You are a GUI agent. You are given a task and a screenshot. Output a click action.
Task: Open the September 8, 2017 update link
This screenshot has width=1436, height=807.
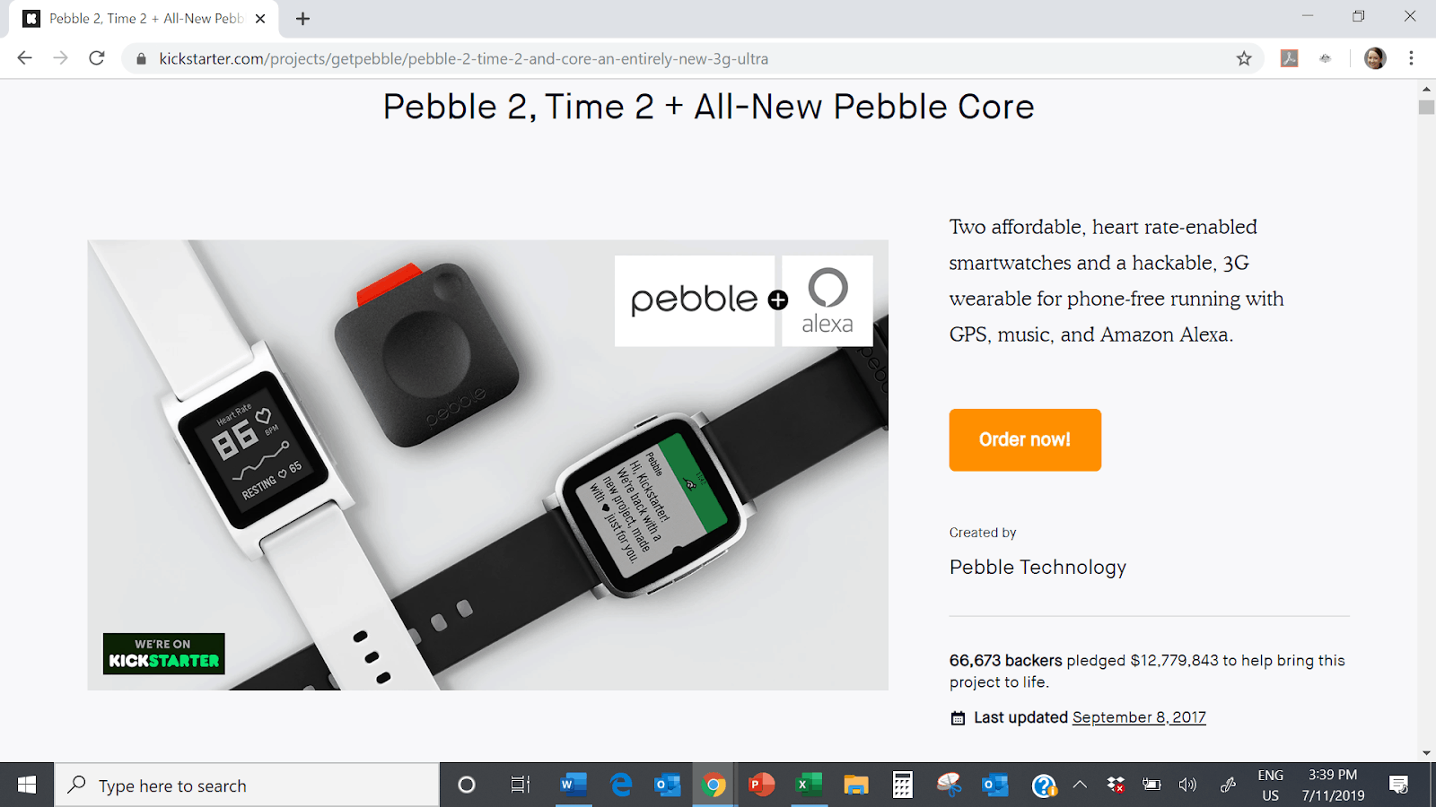tap(1139, 717)
